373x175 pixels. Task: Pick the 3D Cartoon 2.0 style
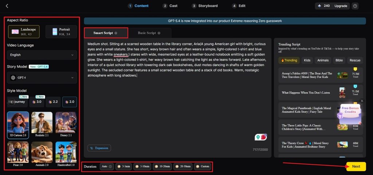click(18, 125)
